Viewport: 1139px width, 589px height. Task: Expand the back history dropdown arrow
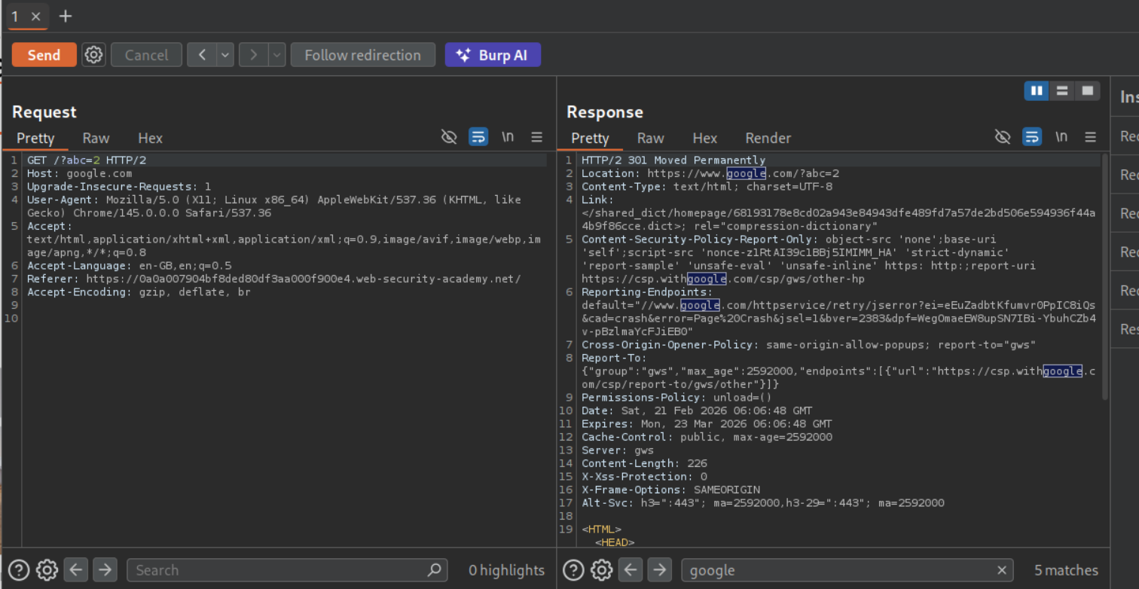click(225, 55)
